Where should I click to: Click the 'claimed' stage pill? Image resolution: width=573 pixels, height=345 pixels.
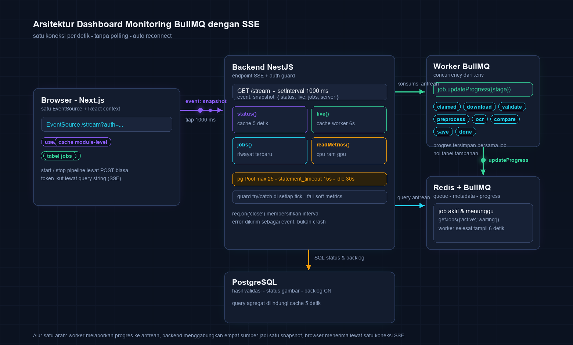click(x=447, y=107)
